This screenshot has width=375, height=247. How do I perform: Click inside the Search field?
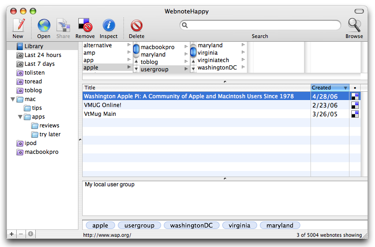[x=260, y=25]
